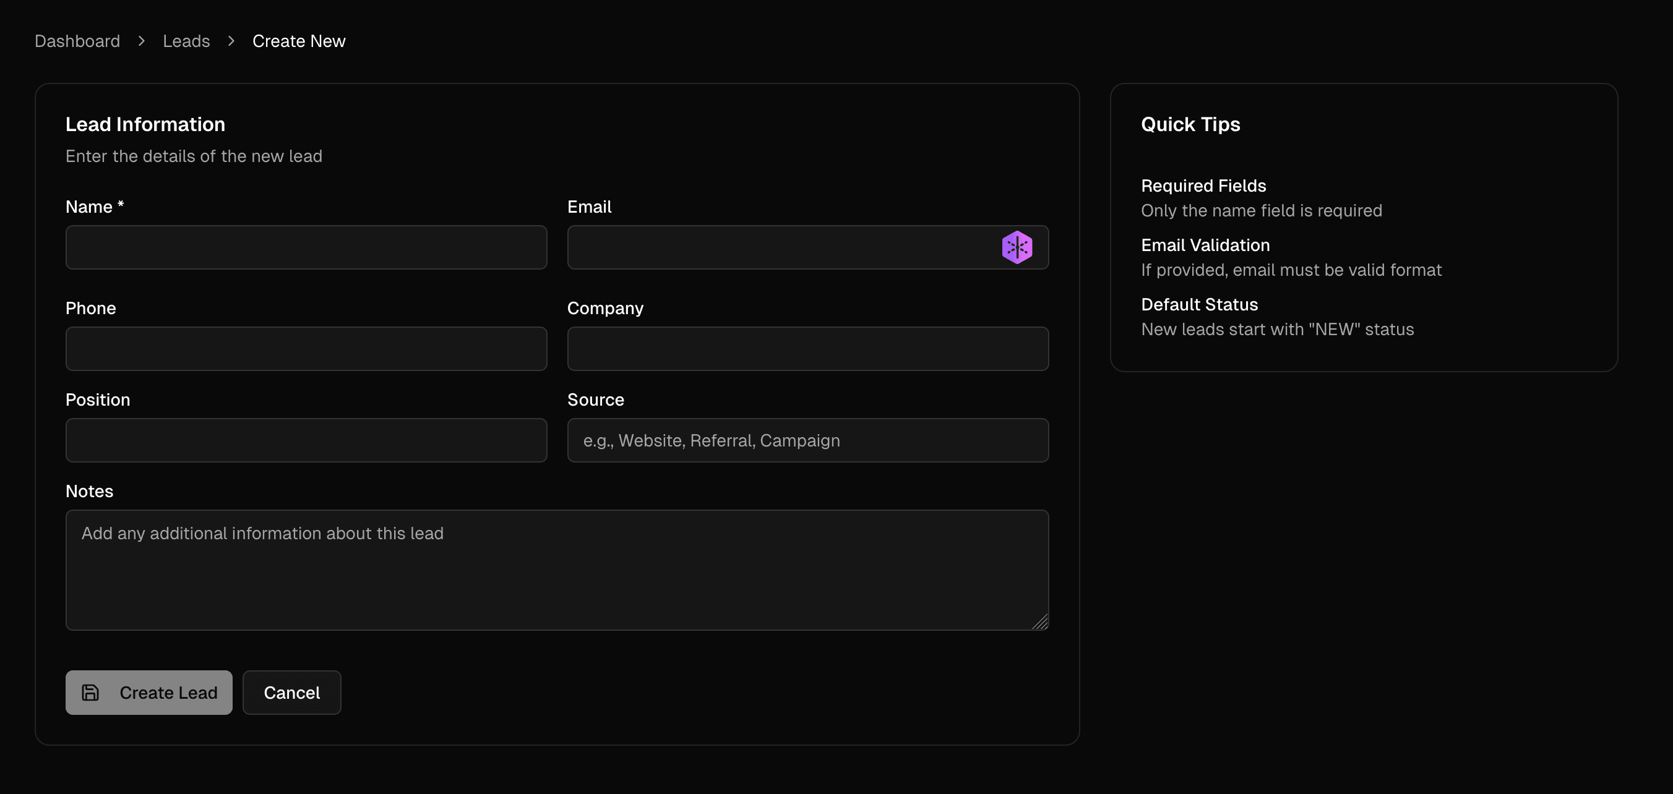Click the Lead Information section title
This screenshot has width=1673, height=794.
145,124
